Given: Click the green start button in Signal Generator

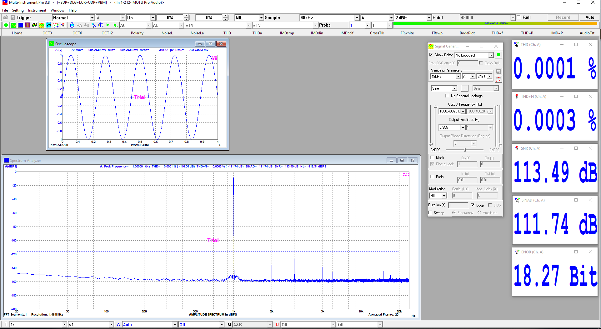Looking at the screenshot, I should [x=498, y=55].
